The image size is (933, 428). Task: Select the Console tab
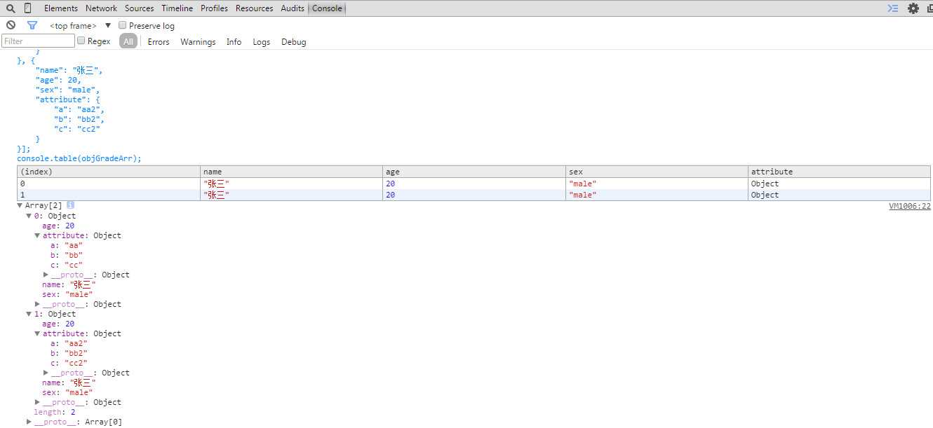[327, 8]
